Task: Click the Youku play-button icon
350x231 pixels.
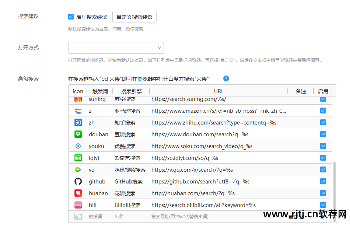Action: click(78, 146)
